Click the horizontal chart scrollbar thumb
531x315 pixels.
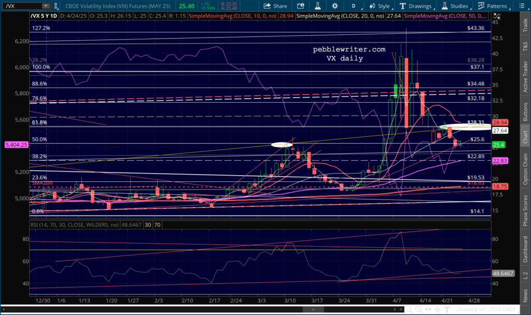point(312,309)
